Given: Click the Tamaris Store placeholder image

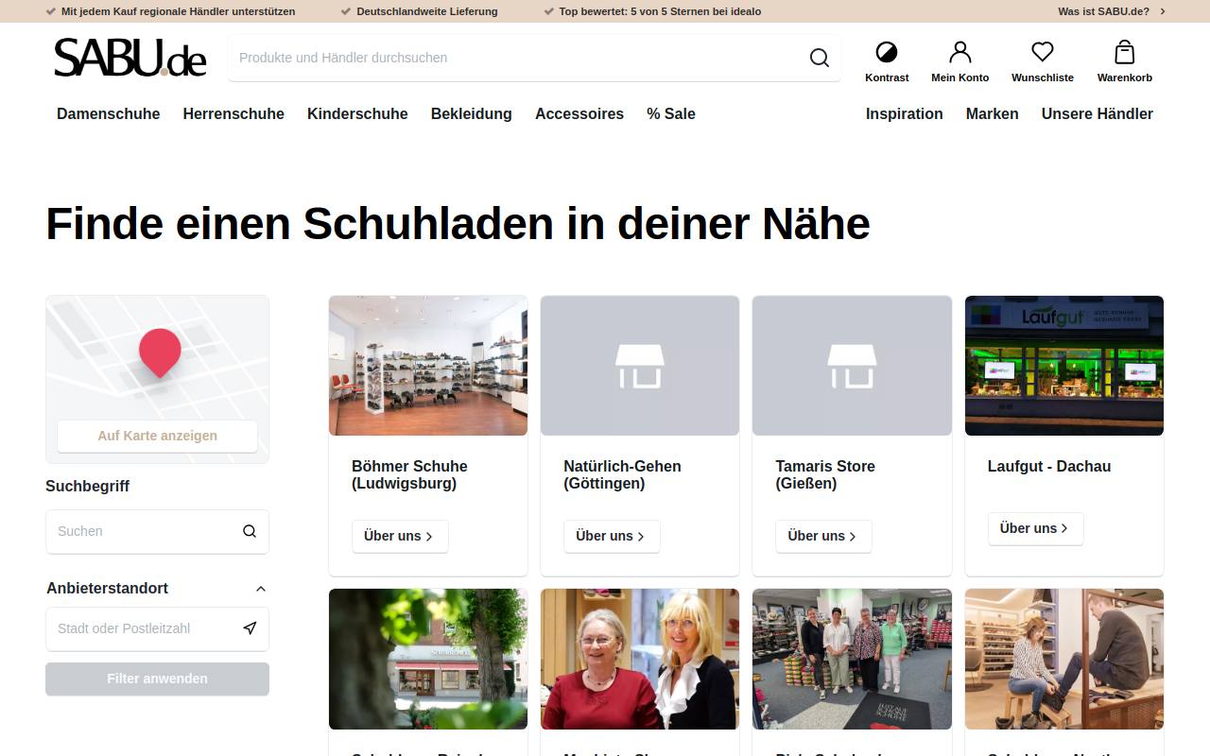Looking at the screenshot, I should coord(852,366).
